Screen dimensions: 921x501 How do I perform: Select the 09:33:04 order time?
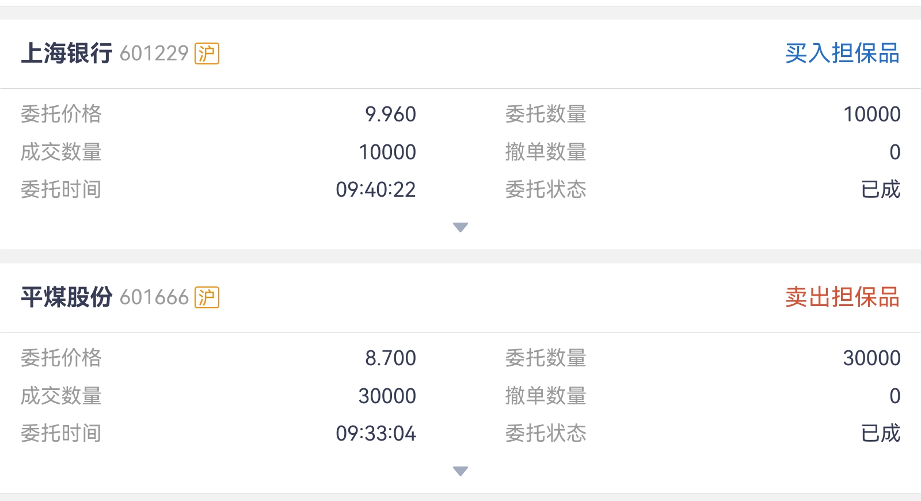click(376, 434)
